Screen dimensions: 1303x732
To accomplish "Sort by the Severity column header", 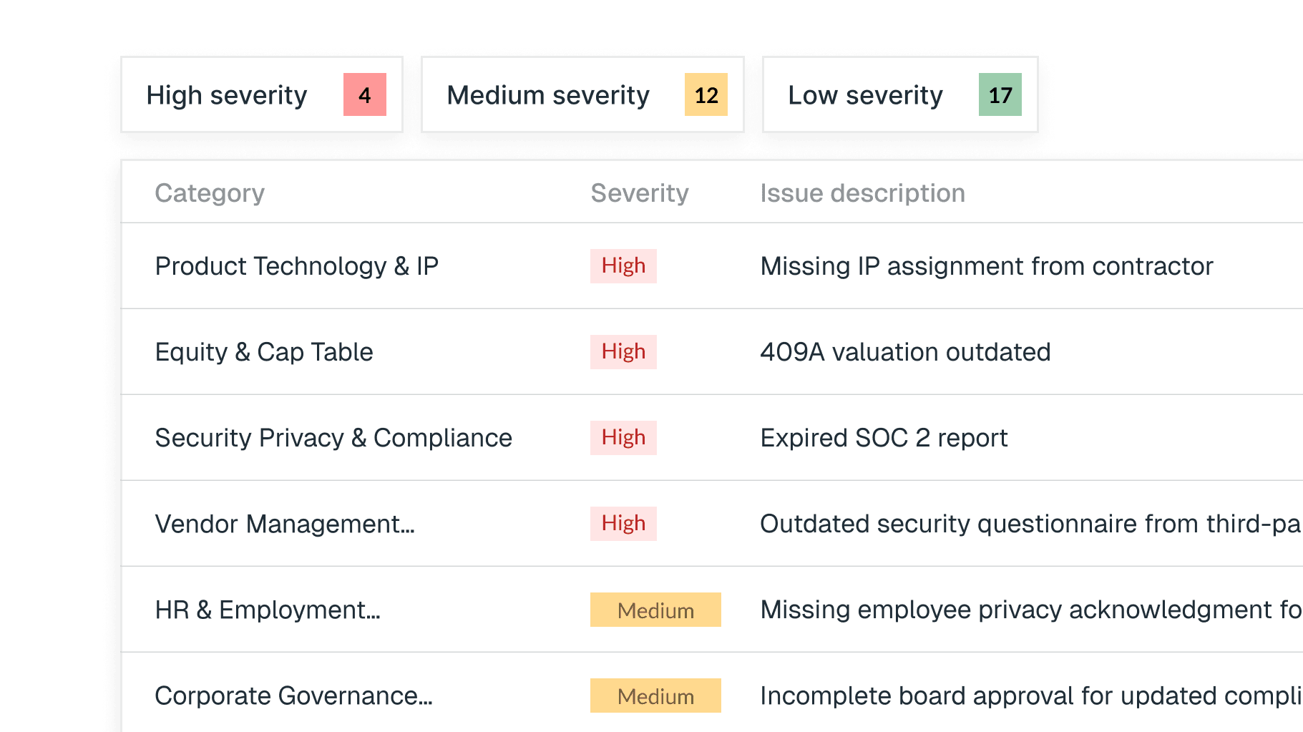I will click(x=640, y=192).
